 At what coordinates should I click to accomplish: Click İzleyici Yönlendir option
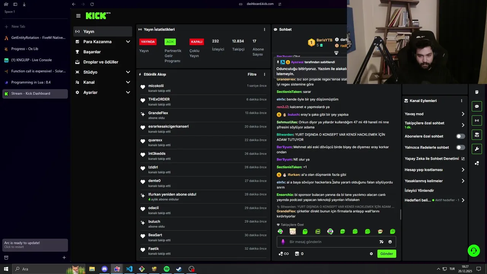419,190
